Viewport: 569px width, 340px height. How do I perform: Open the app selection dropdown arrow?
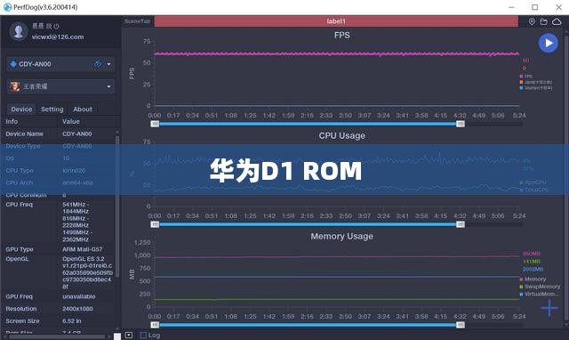coord(108,87)
